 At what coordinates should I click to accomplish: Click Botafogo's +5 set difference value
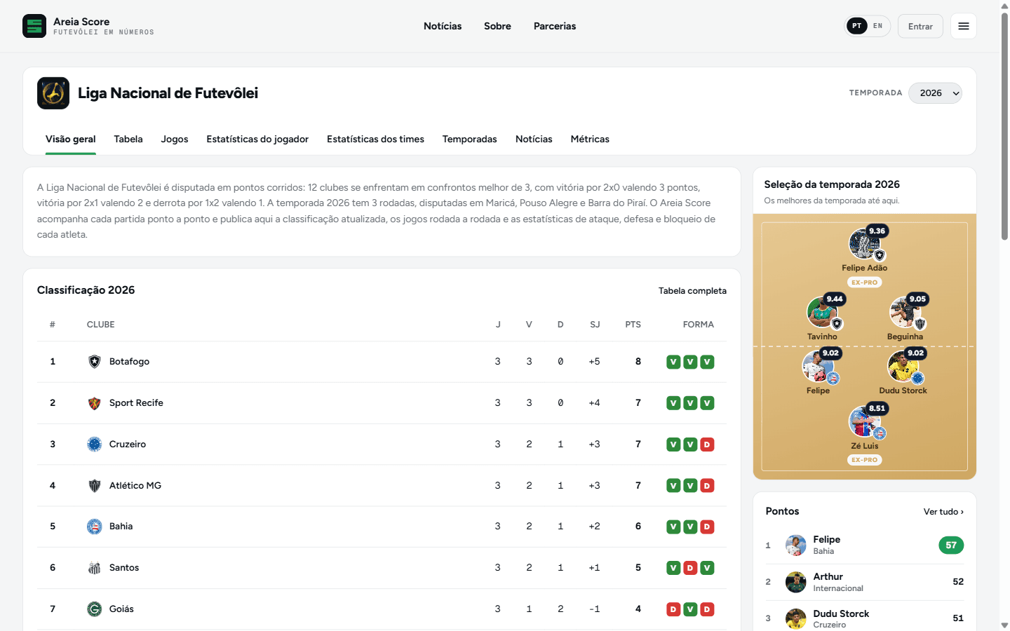(594, 362)
